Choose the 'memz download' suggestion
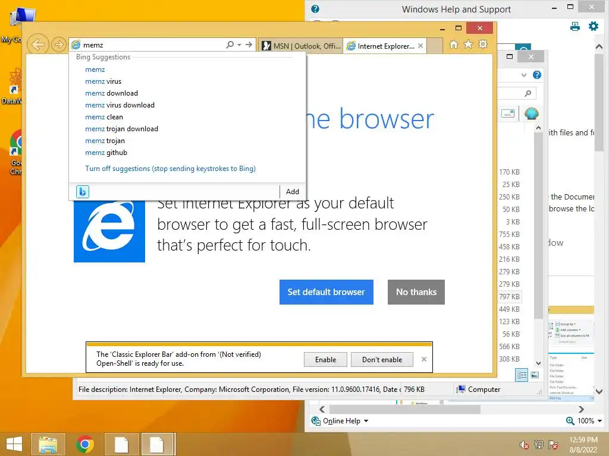Screen dimensions: 609x456 pos(111,93)
